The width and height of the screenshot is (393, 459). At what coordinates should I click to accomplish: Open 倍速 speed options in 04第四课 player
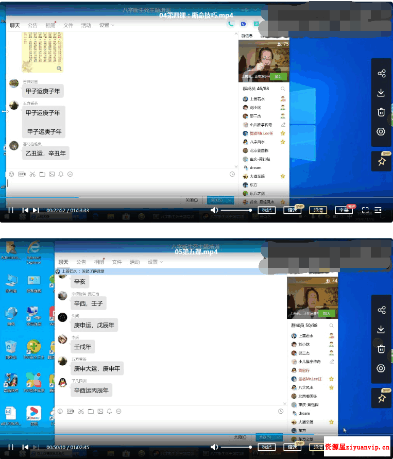(293, 210)
